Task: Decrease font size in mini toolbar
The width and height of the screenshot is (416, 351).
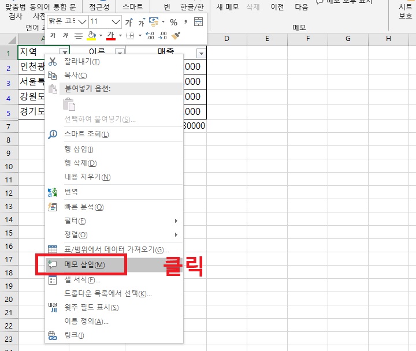Action: coord(142,22)
